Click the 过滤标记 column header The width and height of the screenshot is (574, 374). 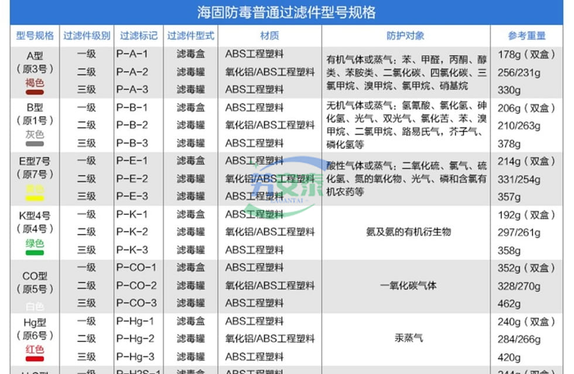pyautogui.click(x=138, y=36)
